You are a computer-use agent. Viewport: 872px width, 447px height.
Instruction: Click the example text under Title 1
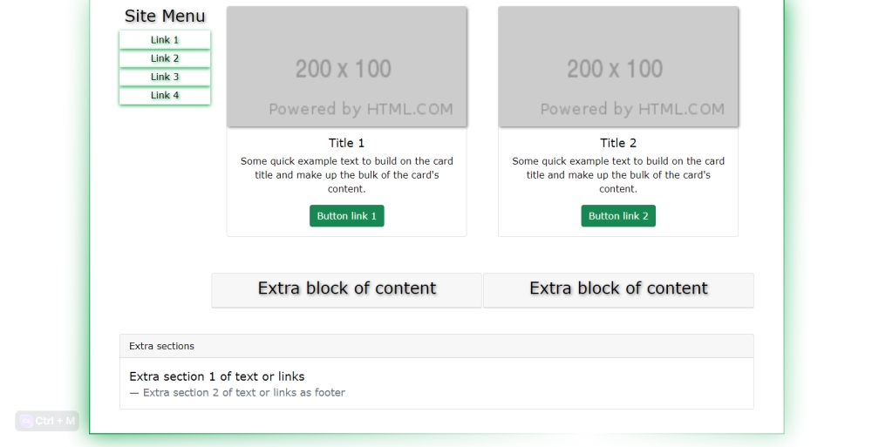coord(346,175)
